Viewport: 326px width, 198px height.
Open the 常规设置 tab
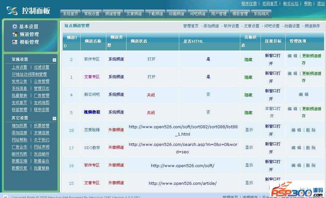pyautogui.click(x=92, y=14)
